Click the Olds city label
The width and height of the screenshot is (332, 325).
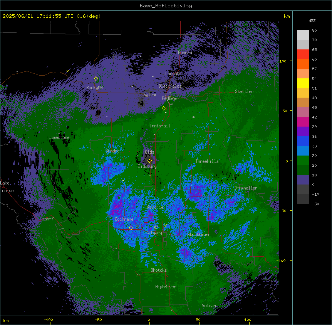(149, 152)
